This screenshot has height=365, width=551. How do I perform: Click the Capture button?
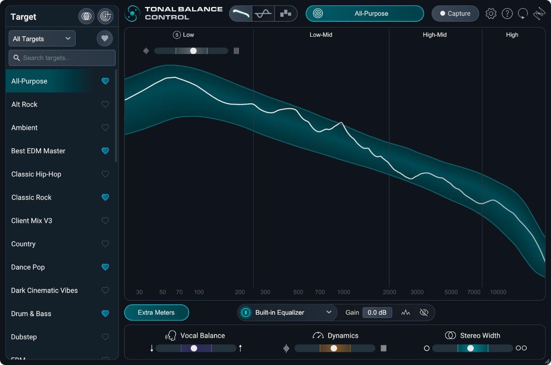[455, 13]
